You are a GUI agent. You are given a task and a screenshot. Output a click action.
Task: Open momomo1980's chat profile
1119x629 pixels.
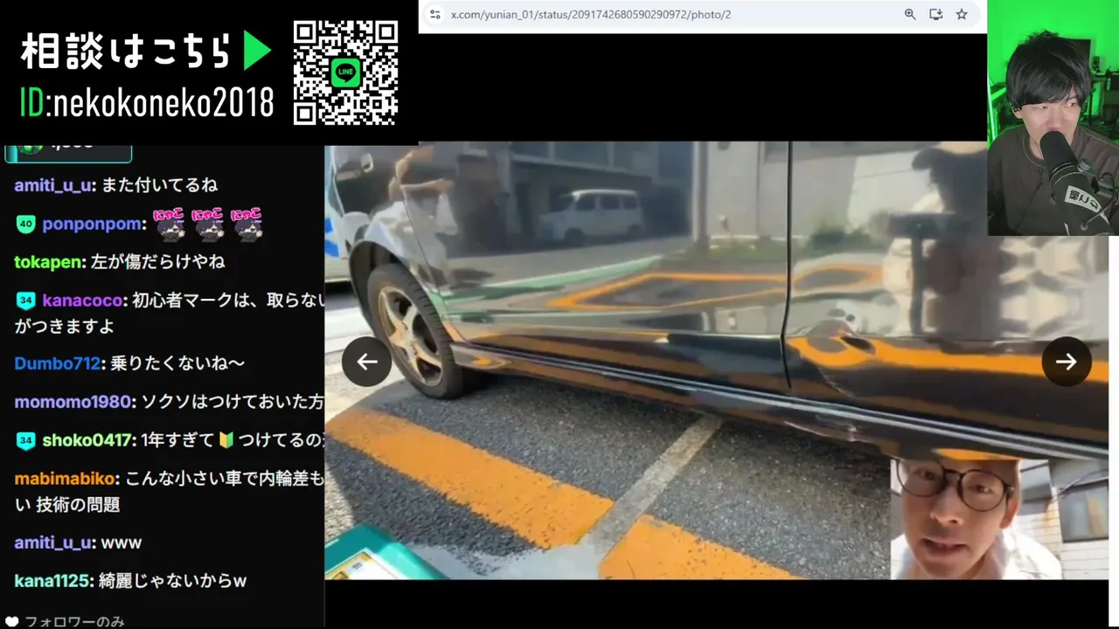(73, 402)
